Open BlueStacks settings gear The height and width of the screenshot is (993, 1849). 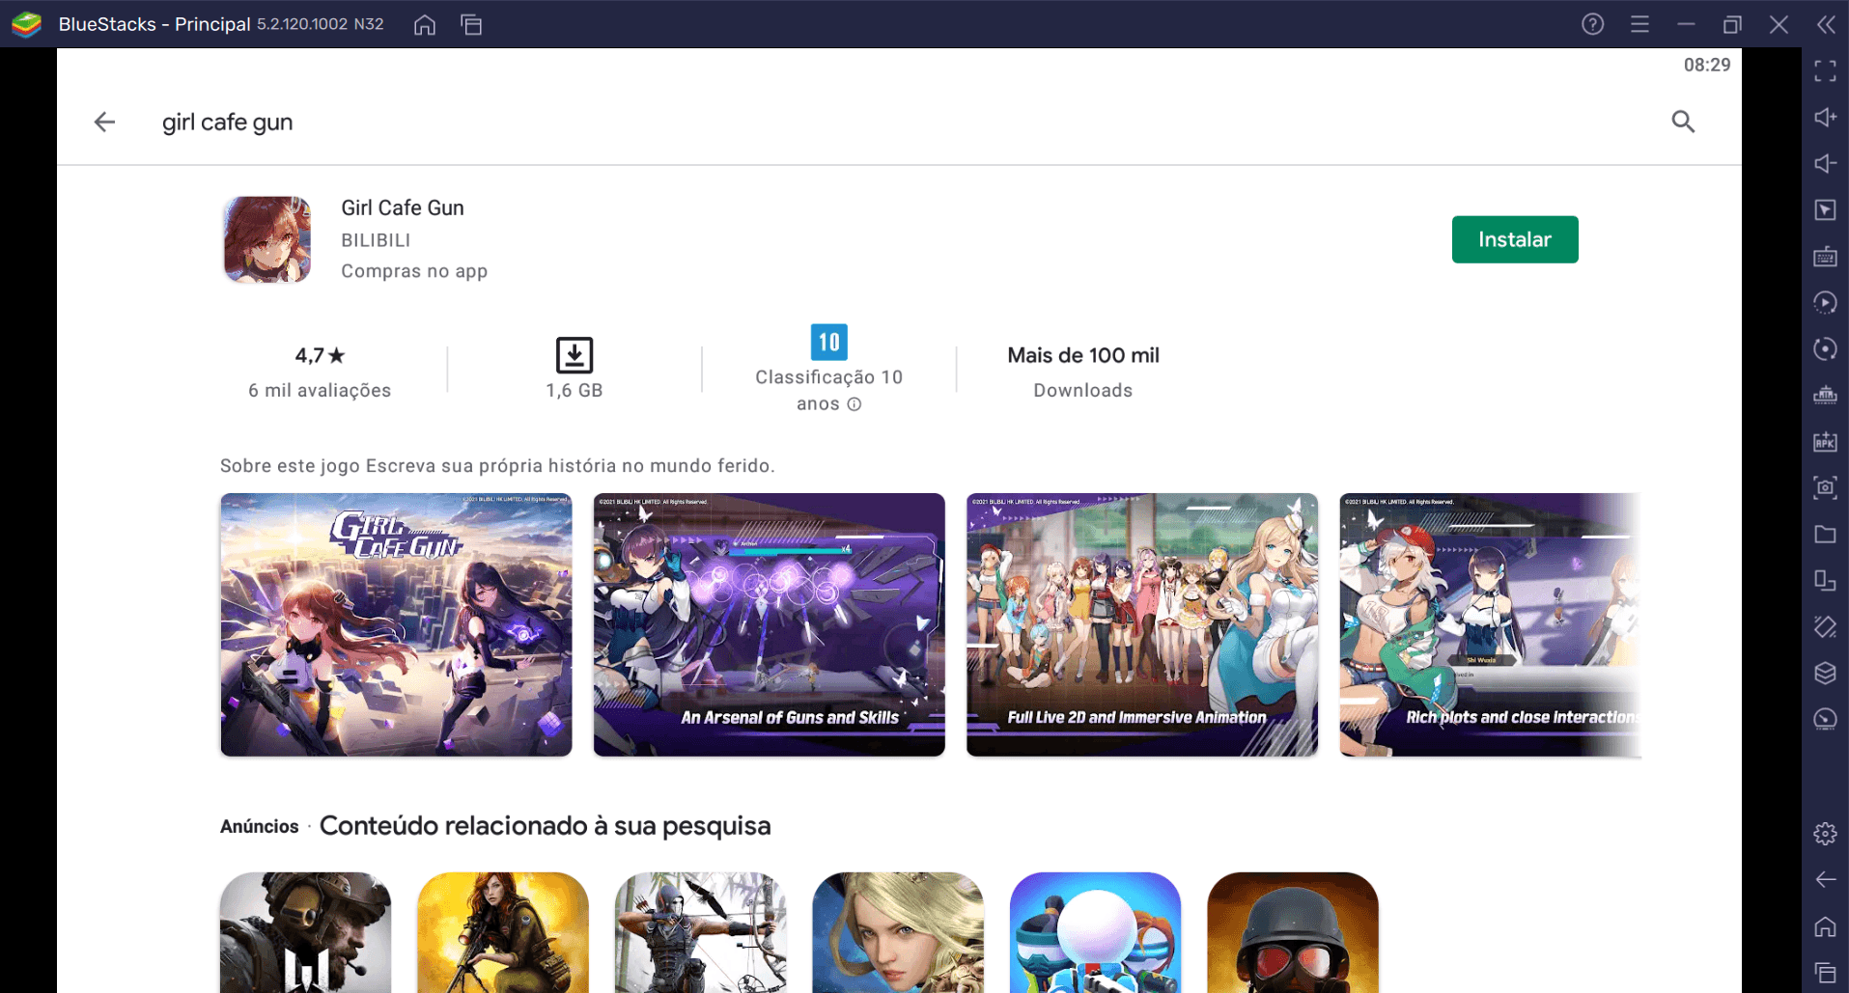(x=1825, y=834)
